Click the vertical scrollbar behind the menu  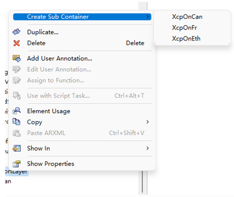pos(143,183)
